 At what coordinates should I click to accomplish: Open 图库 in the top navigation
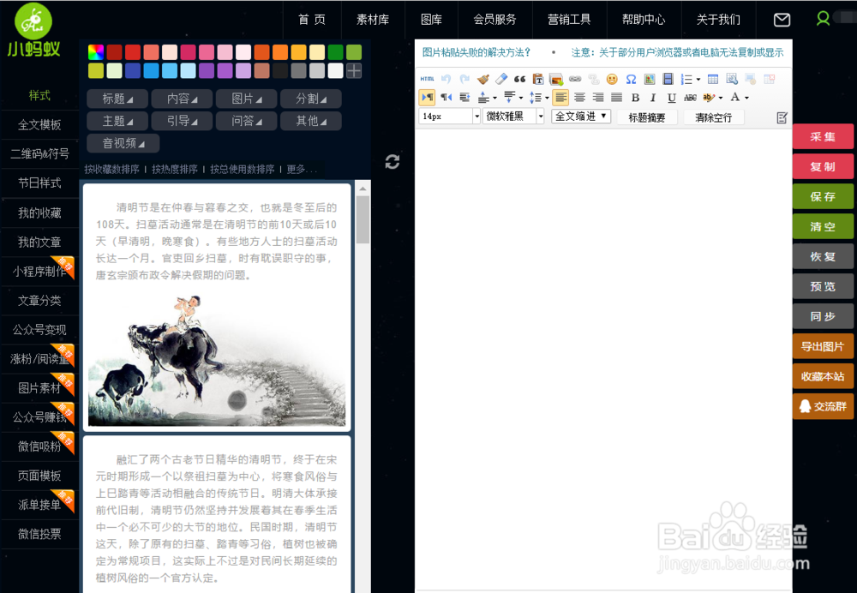(x=431, y=20)
